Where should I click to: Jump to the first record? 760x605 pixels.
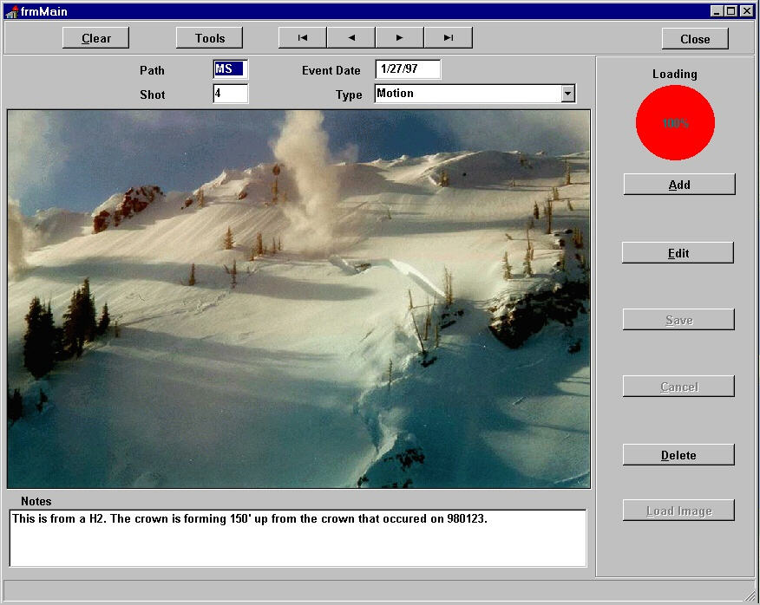302,38
